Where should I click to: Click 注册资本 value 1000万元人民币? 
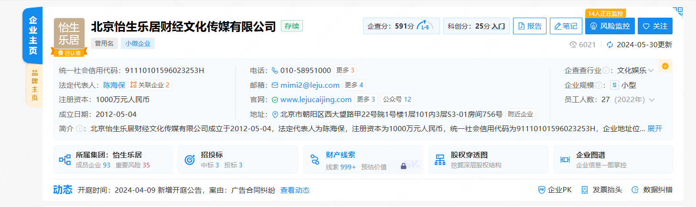pos(123,100)
